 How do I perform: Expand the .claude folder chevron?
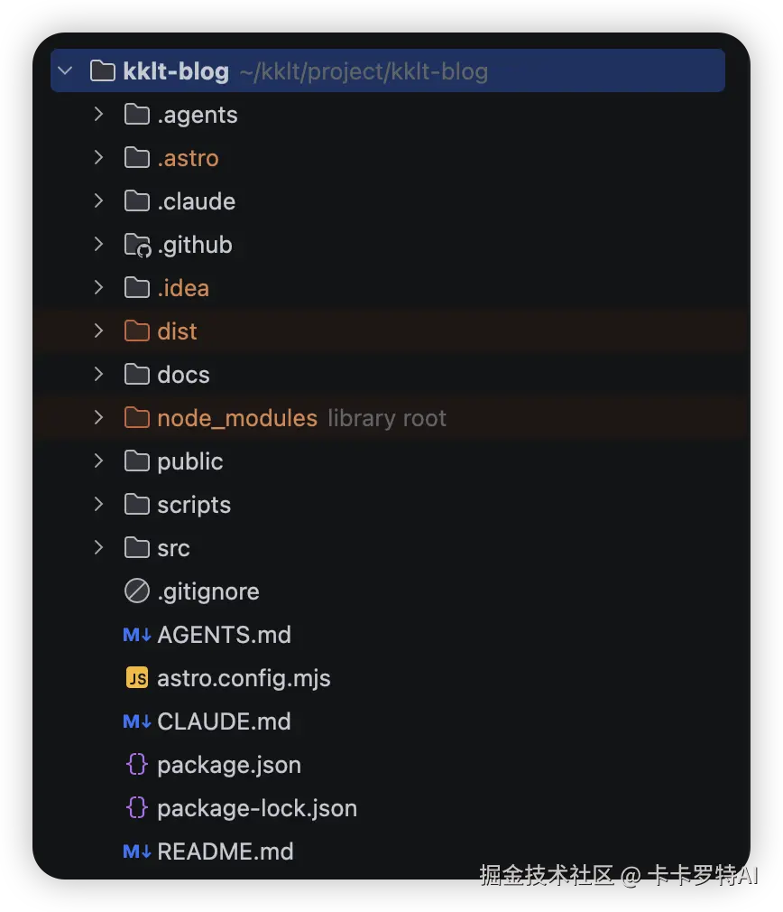pos(98,201)
